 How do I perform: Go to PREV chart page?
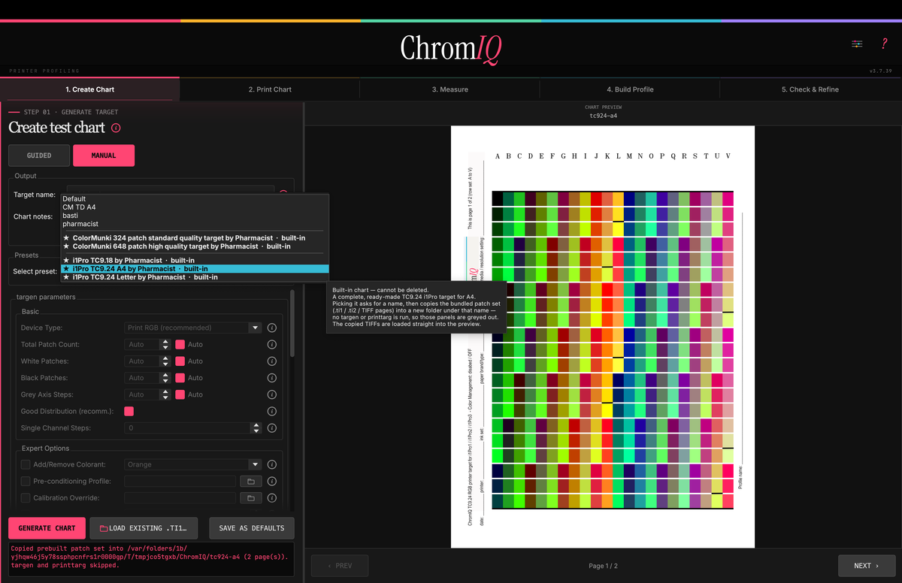coord(340,566)
